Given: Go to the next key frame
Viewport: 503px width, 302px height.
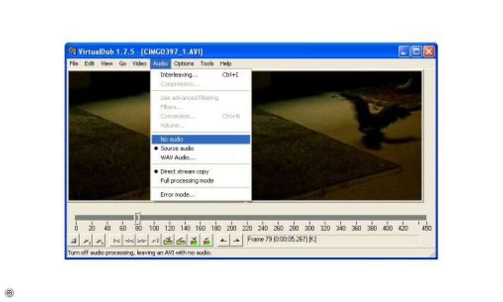Looking at the screenshot, I should [x=181, y=240].
